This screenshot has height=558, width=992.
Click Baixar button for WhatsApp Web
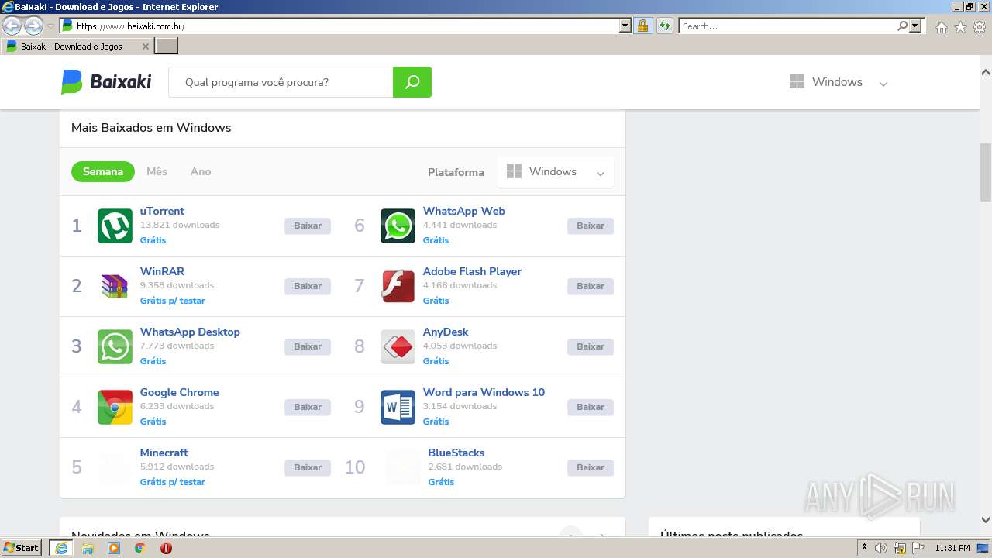point(591,226)
